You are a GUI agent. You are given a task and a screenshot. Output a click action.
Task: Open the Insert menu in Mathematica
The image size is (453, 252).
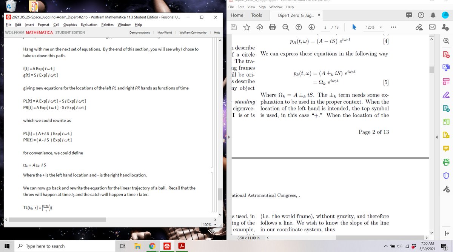(29, 25)
